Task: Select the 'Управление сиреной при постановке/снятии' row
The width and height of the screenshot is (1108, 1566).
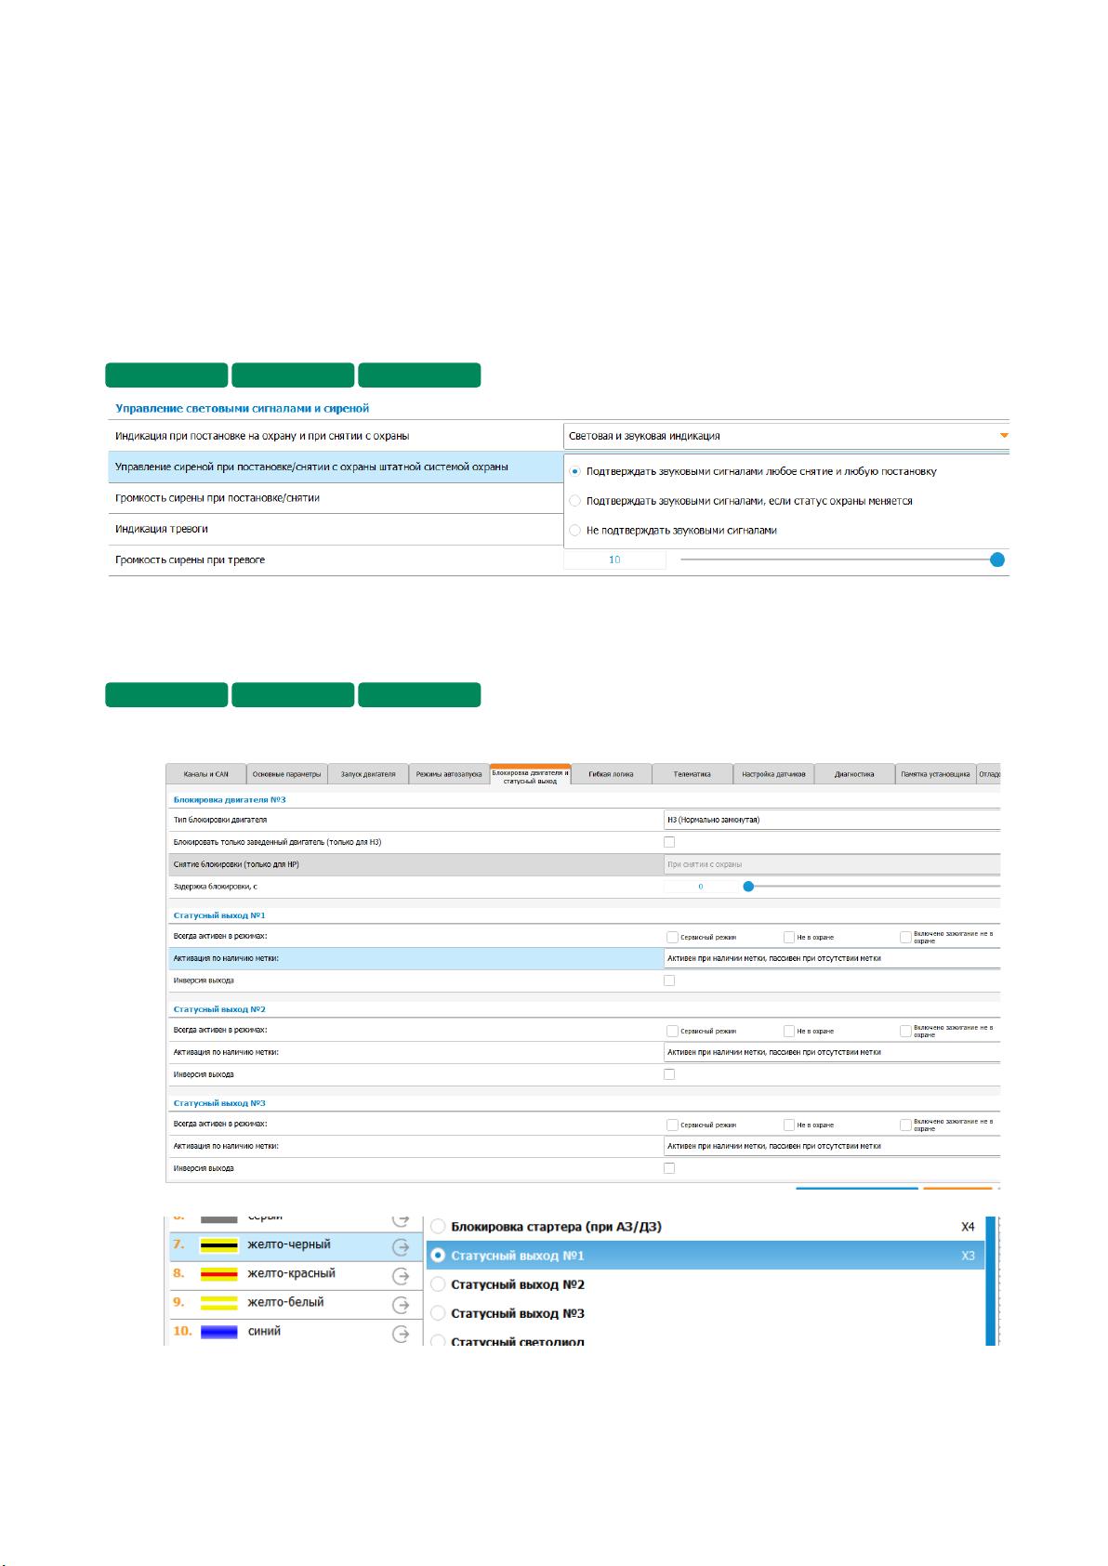Action: (336, 467)
